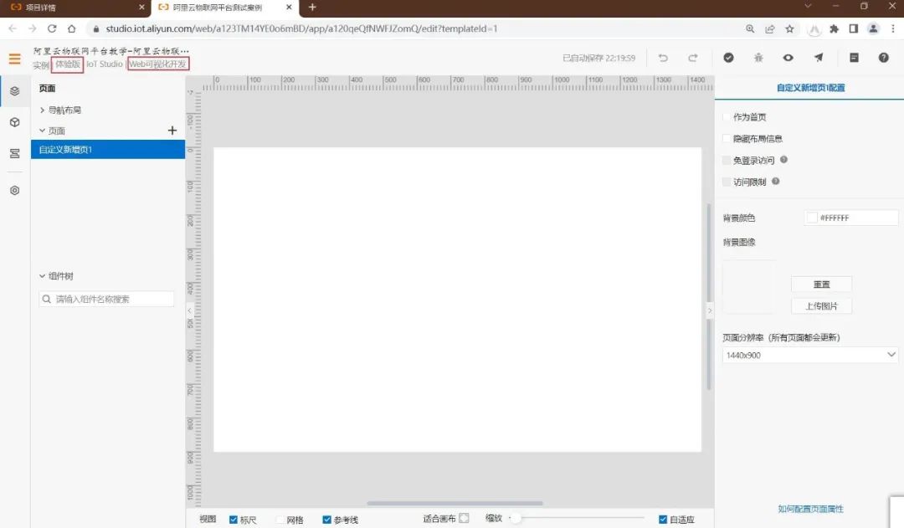Open the app settings sidebar icon
904x528 pixels.
15,190
